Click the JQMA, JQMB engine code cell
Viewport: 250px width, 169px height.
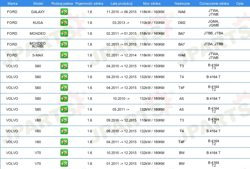pyautogui.click(x=213, y=23)
